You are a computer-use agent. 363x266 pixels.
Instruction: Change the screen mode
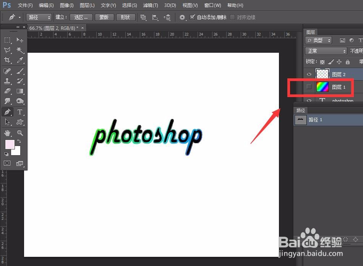pos(19,163)
